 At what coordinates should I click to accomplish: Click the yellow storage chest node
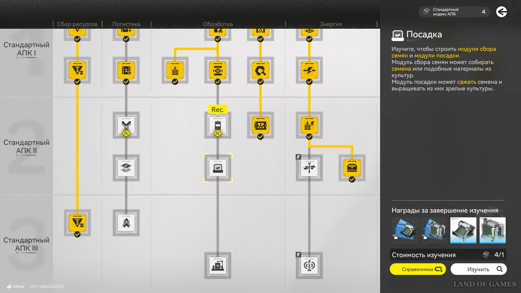click(x=352, y=168)
